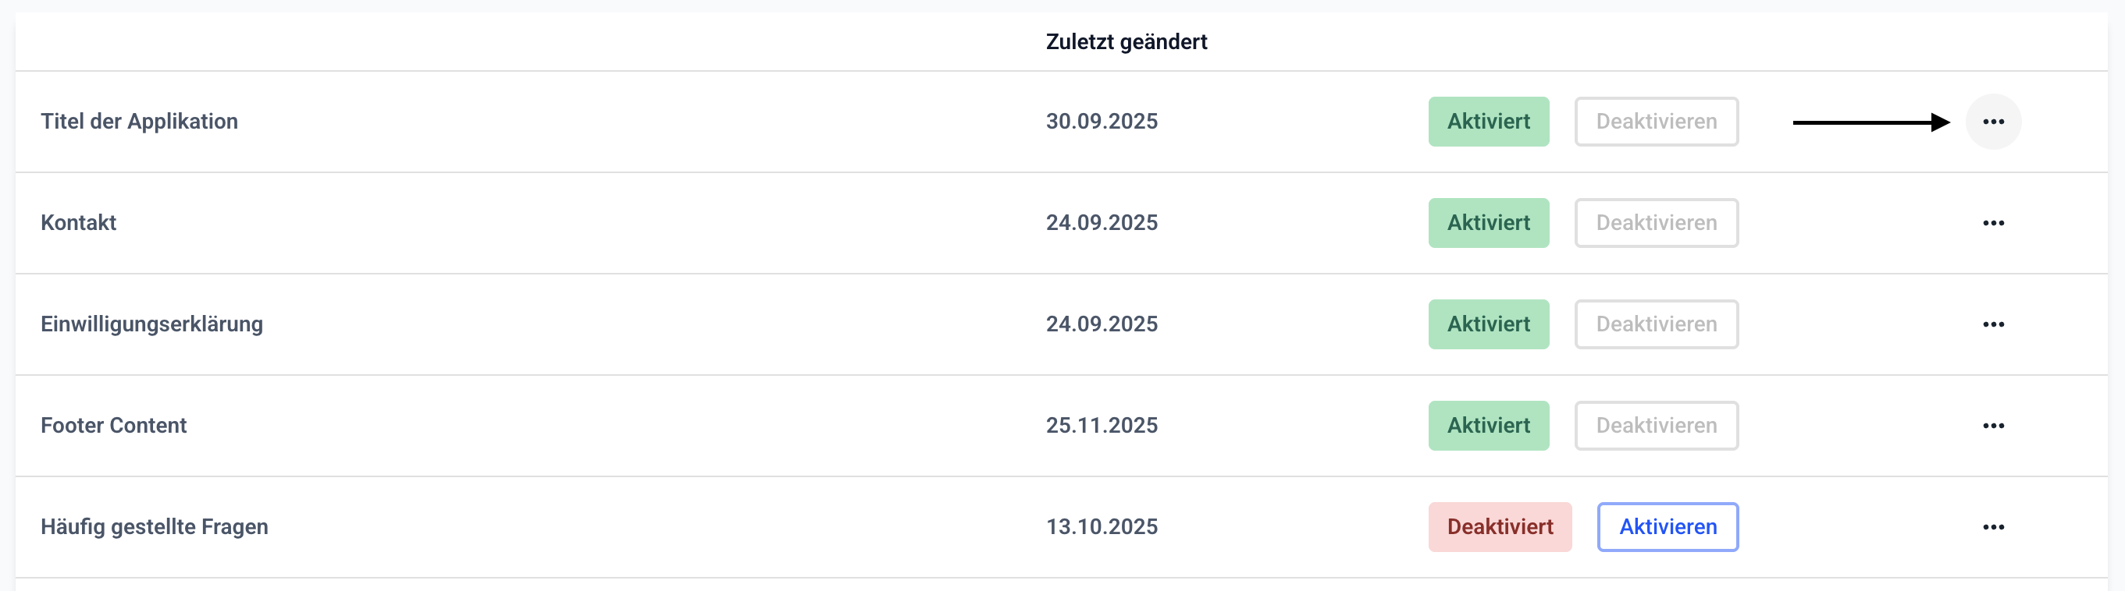Deactivate Titel der Applikation
Screen dimensions: 2125x591
click(x=1656, y=122)
